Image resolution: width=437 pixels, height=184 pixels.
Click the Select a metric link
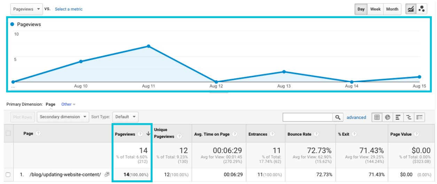(x=69, y=9)
